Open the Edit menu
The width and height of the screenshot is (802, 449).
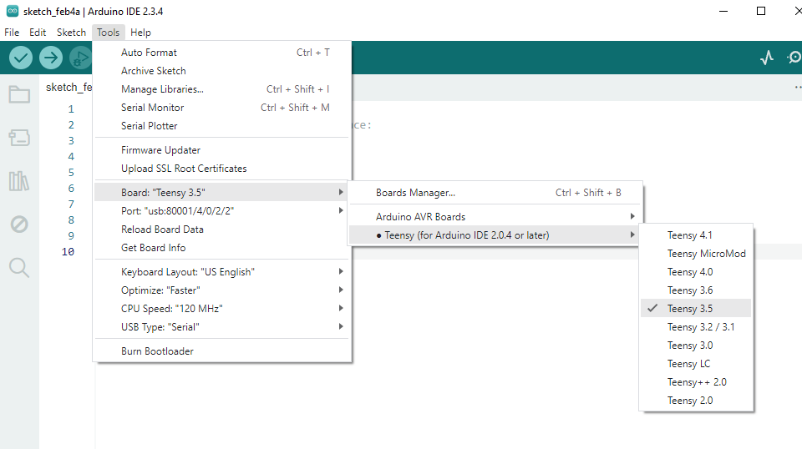(x=38, y=33)
